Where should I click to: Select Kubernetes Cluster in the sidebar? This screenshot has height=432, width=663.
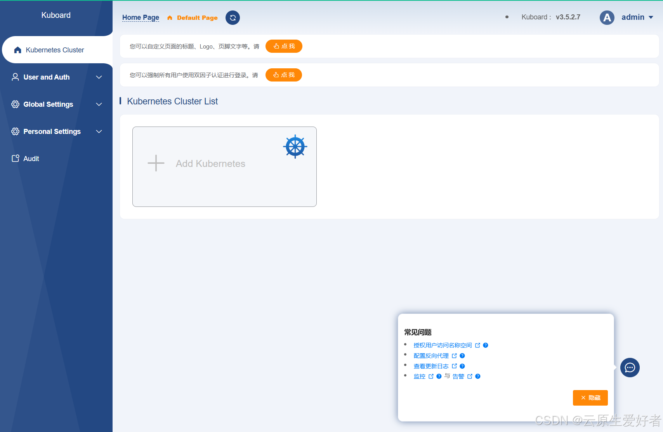tap(57, 50)
